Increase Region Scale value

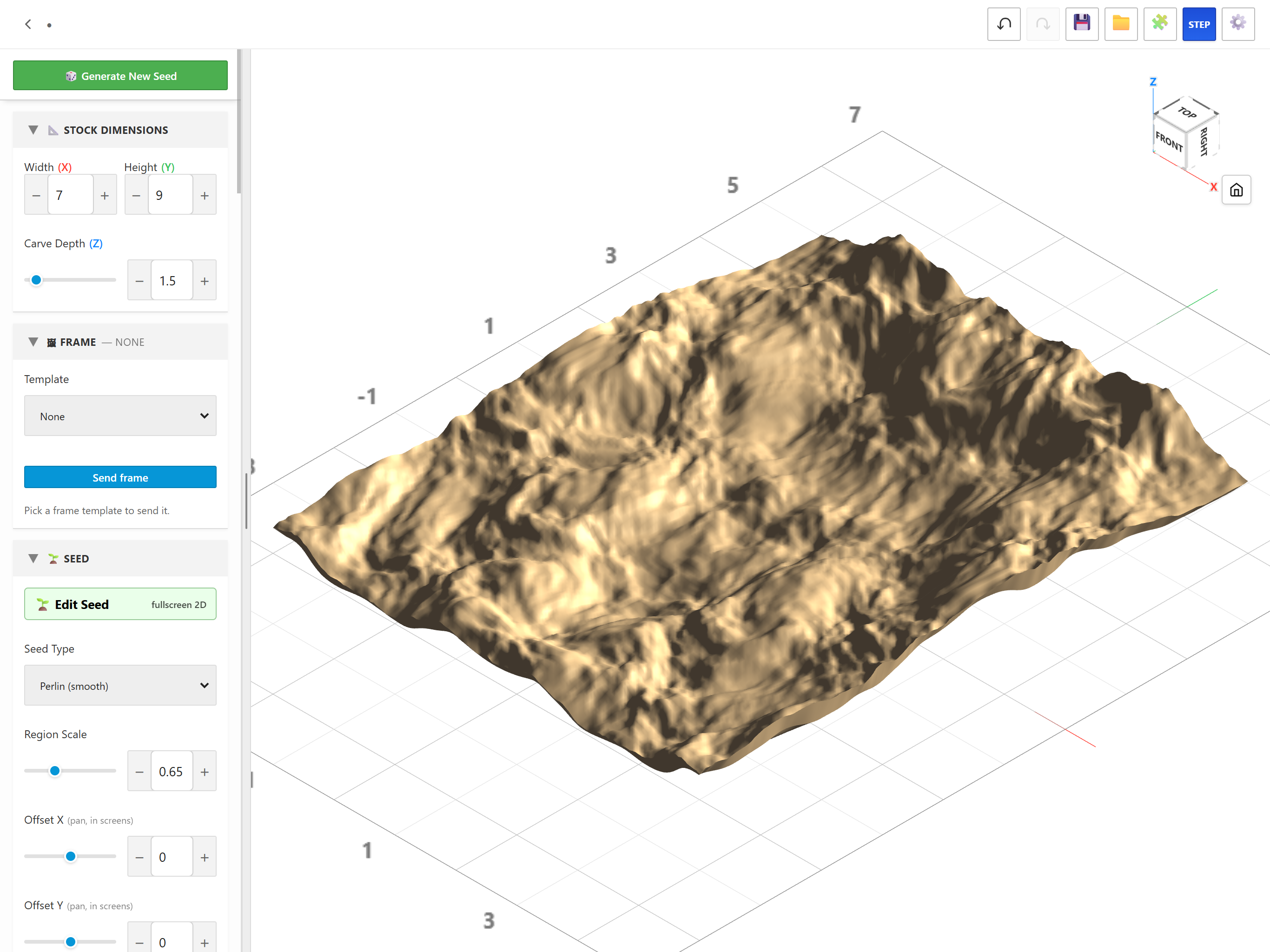205,771
